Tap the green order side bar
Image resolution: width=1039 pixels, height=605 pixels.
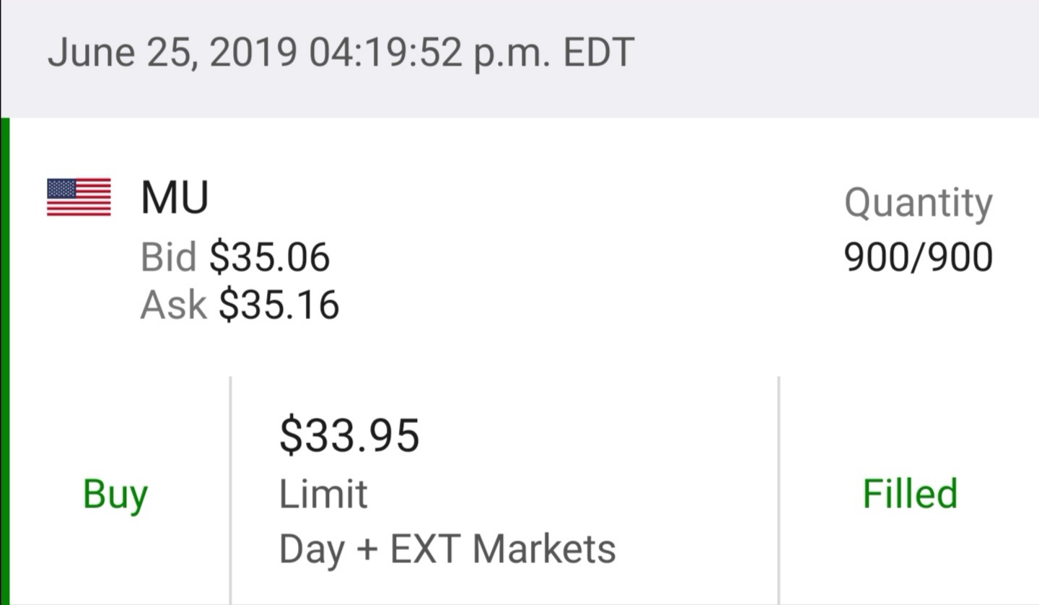point(4,361)
